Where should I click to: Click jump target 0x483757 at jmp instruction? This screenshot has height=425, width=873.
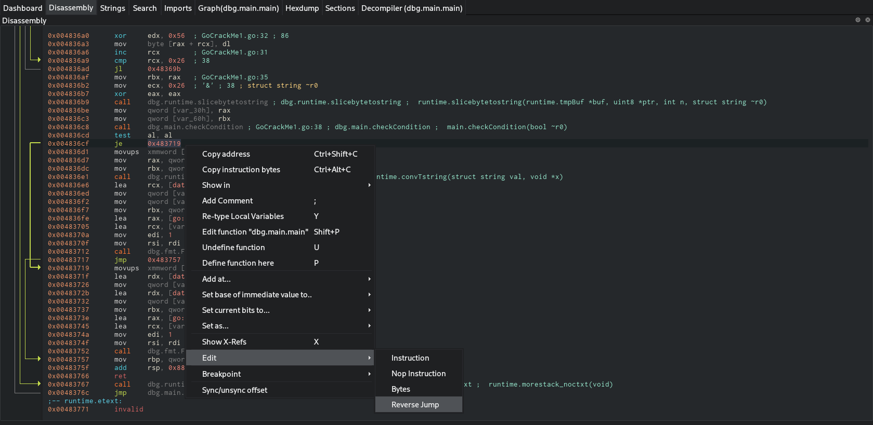pos(164,260)
